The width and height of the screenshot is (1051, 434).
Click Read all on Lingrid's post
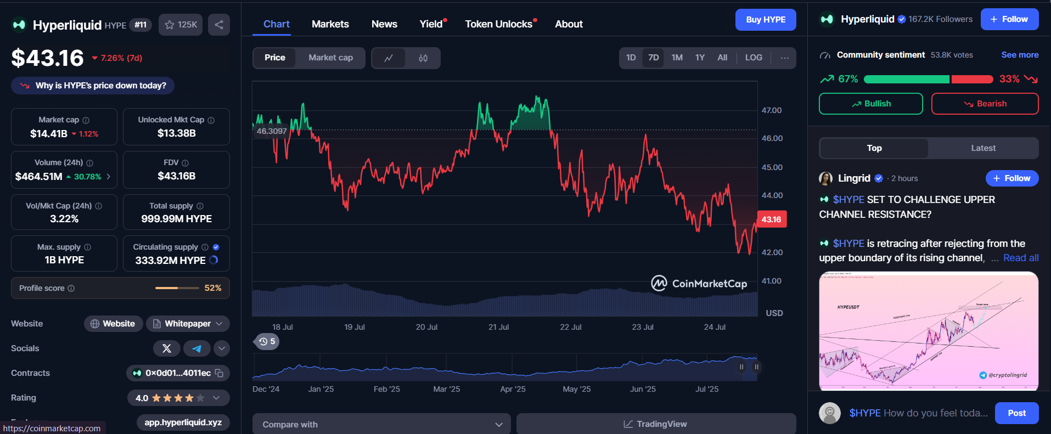(1021, 258)
